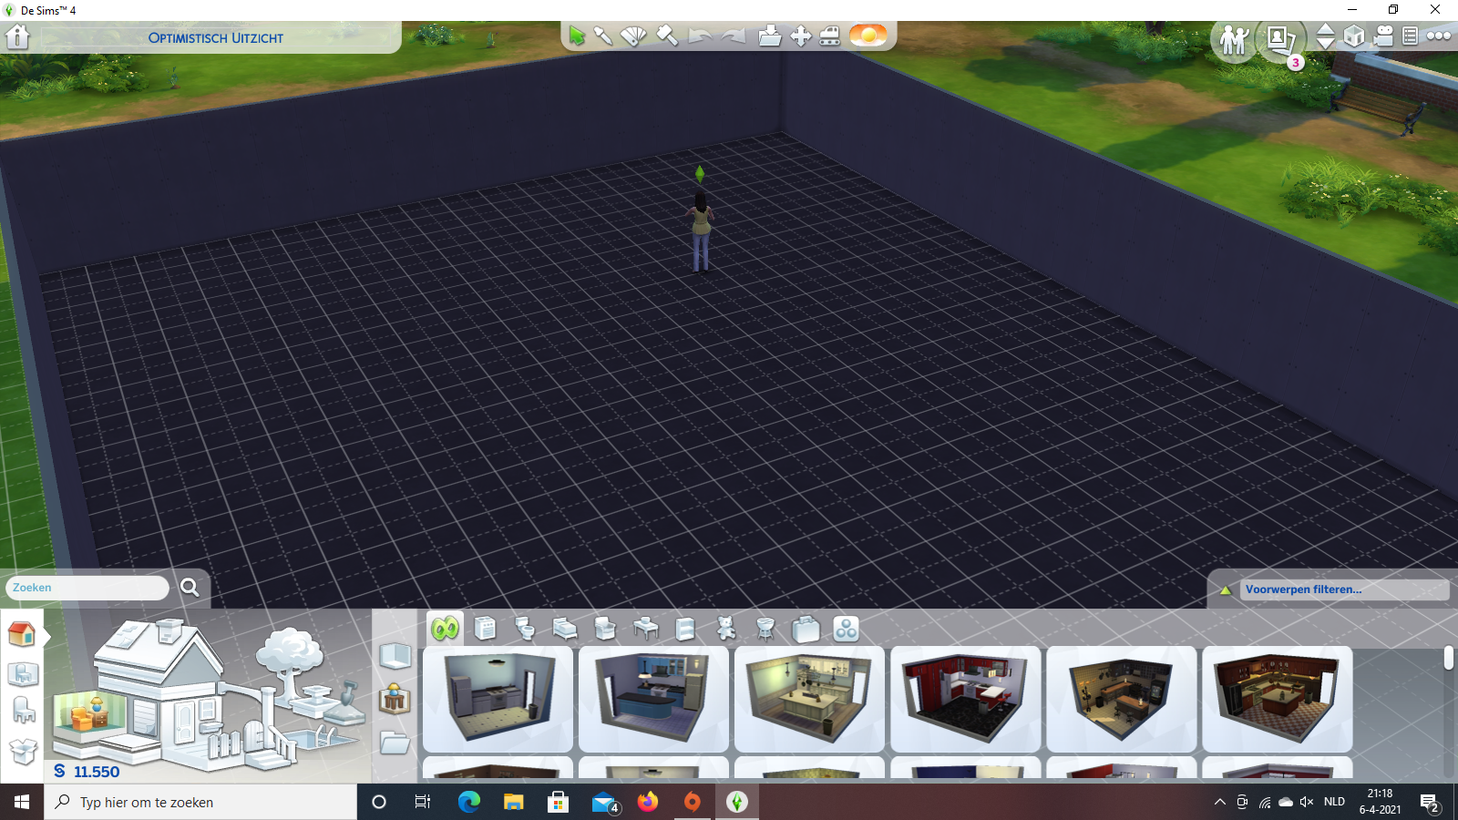Activate the Sledgehammer tool
This screenshot has height=820, width=1458.
pos(667,36)
